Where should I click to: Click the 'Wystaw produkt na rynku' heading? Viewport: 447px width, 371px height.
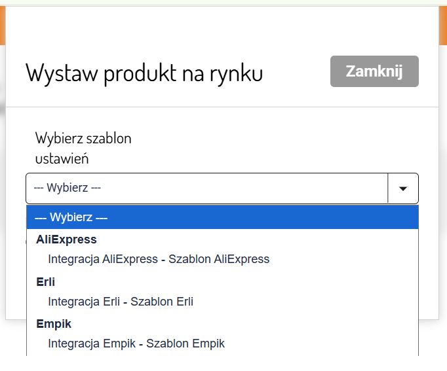tap(144, 73)
